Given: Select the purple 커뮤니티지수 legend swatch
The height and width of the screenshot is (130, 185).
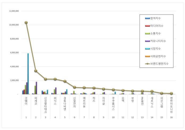Looking at the screenshot, I should pyautogui.click(x=147, y=41).
